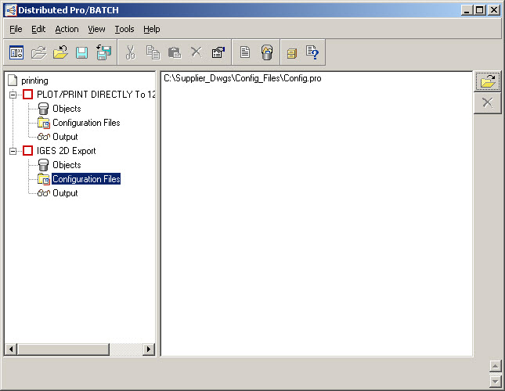Select Output under IGES 2D Export
The height and width of the screenshot is (391, 505).
(x=65, y=193)
